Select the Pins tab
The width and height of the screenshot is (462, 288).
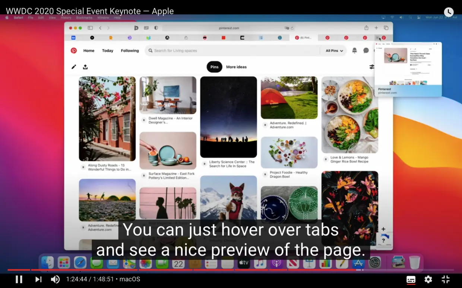point(214,67)
